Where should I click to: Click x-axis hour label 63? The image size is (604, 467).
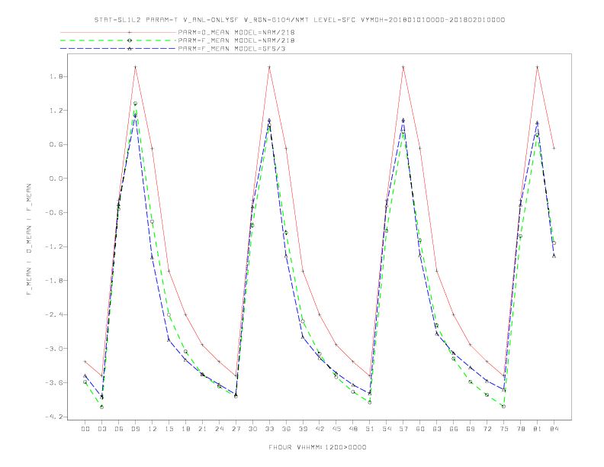(x=437, y=429)
